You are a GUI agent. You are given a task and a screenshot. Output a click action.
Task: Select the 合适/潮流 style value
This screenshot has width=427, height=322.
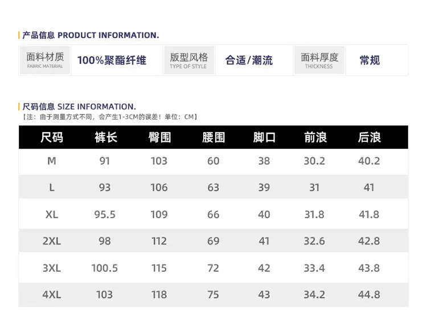tap(249, 60)
